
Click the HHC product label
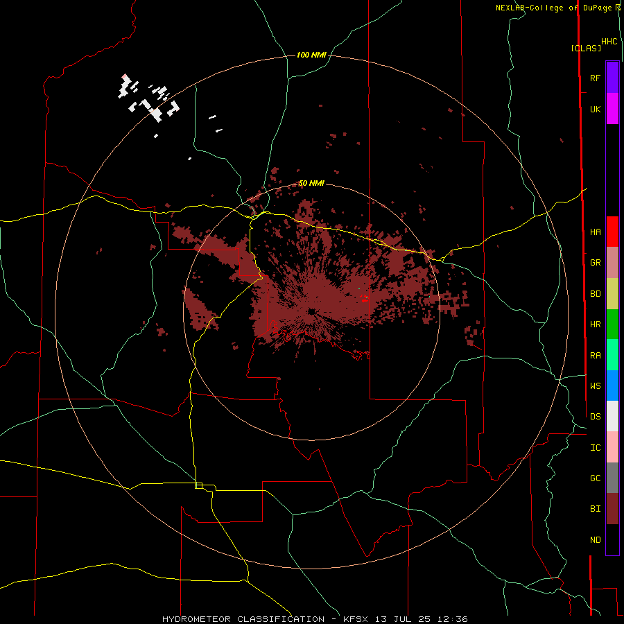(609, 42)
